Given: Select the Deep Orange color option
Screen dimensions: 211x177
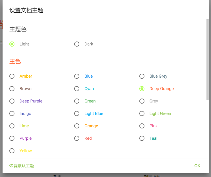Looking at the screenshot, I should pos(142,89).
